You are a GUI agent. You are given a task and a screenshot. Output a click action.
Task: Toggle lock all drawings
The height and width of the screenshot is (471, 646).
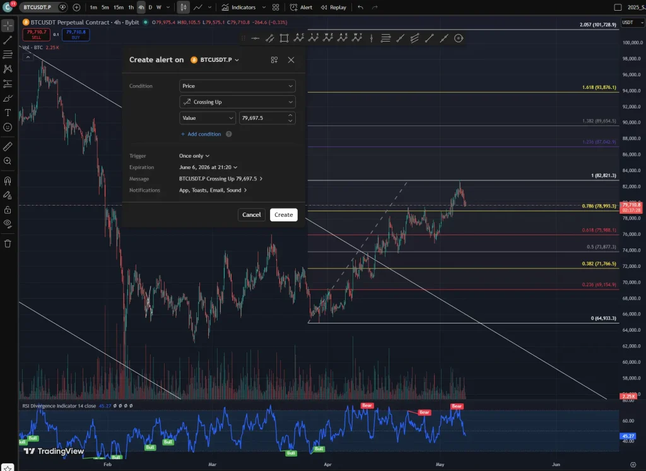tap(8, 210)
